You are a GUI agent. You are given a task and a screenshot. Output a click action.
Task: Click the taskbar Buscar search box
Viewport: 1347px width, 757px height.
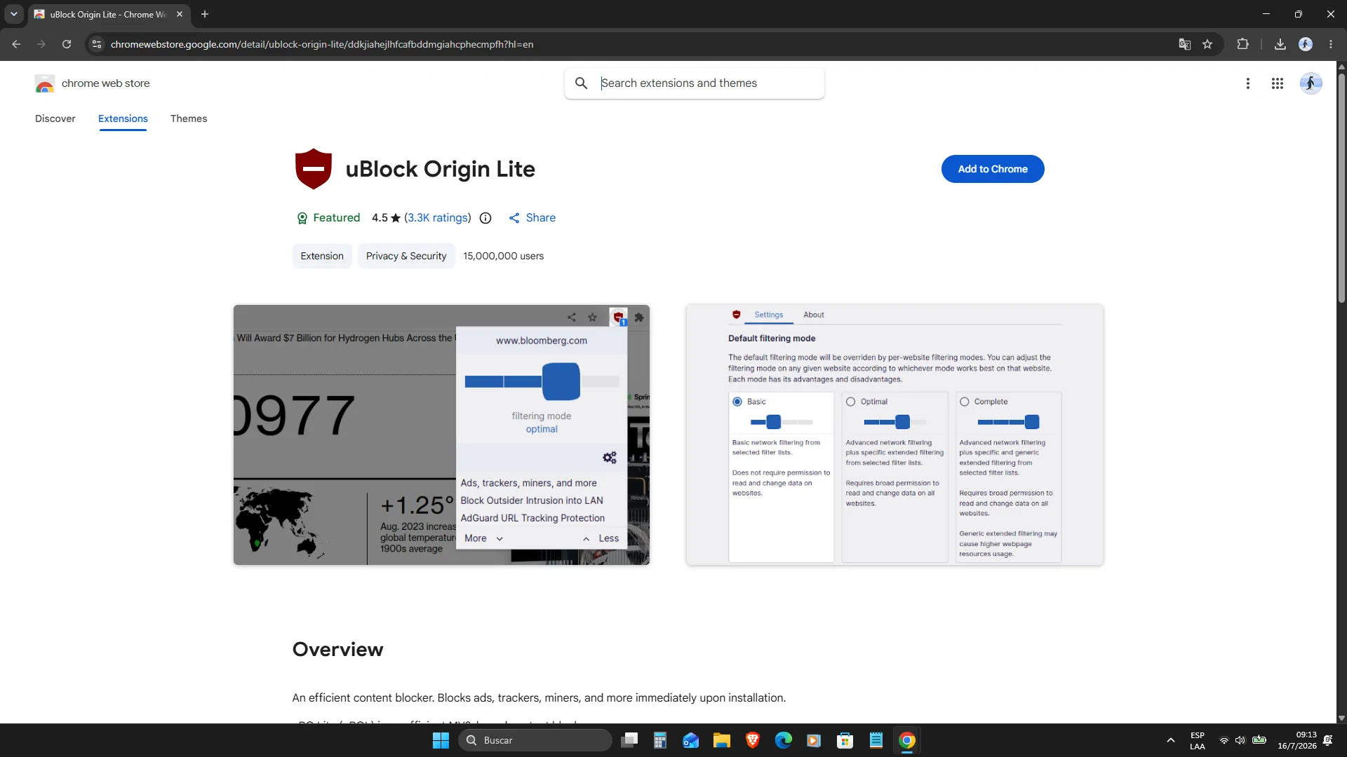[x=535, y=740]
